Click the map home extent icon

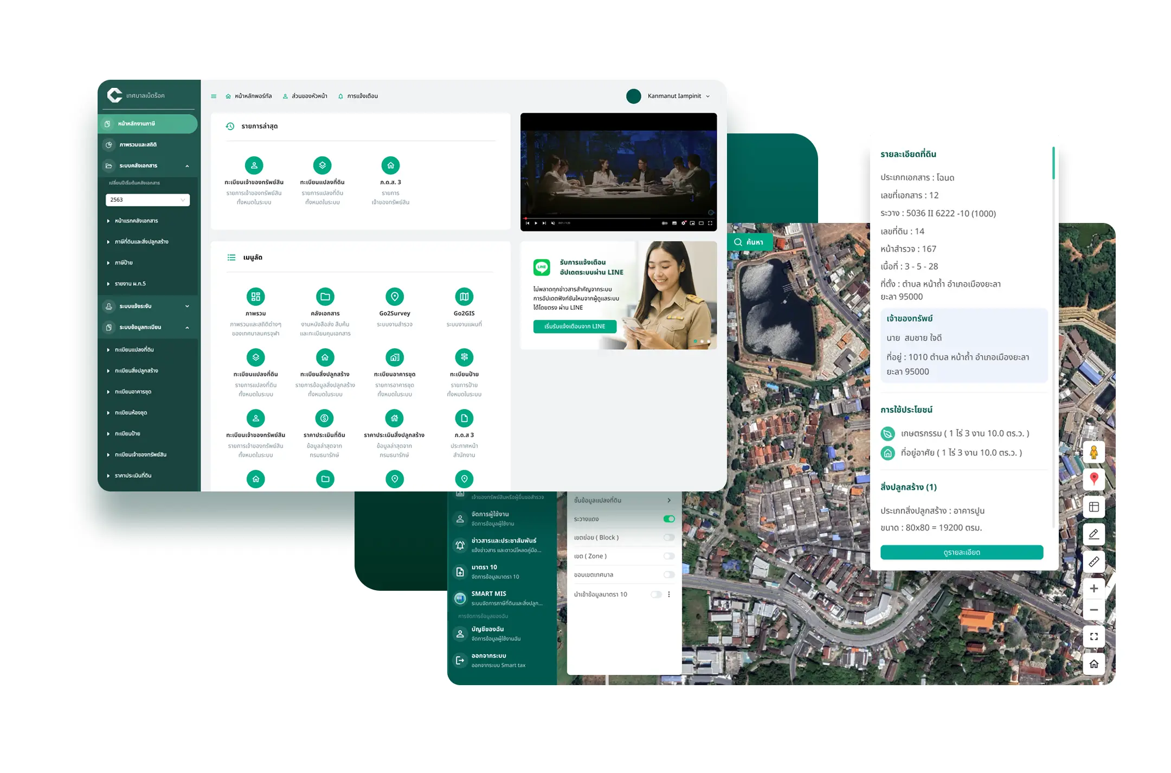[x=1093, y=664]
